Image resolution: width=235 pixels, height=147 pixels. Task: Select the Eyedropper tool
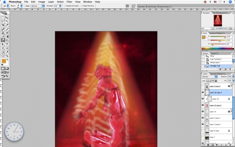coord(7,52)
